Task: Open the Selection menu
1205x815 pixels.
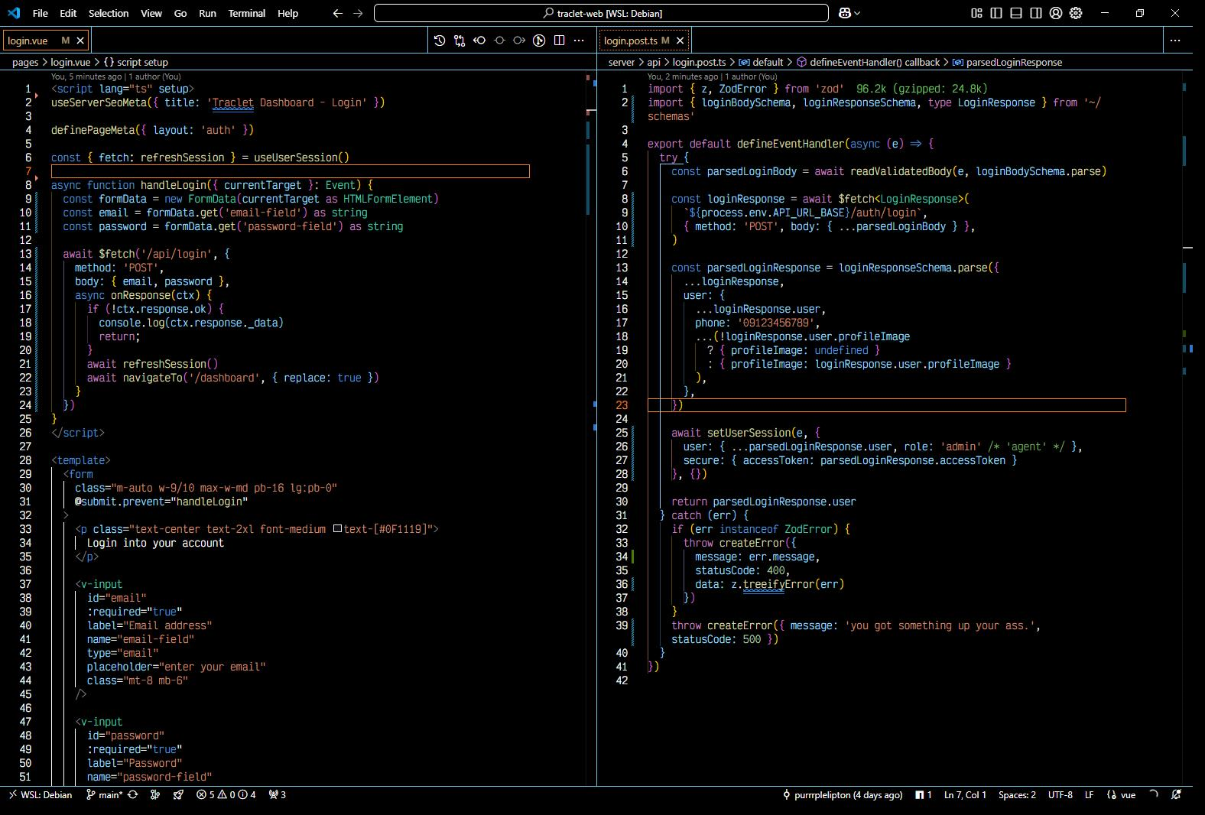Action: coord(109,13)
